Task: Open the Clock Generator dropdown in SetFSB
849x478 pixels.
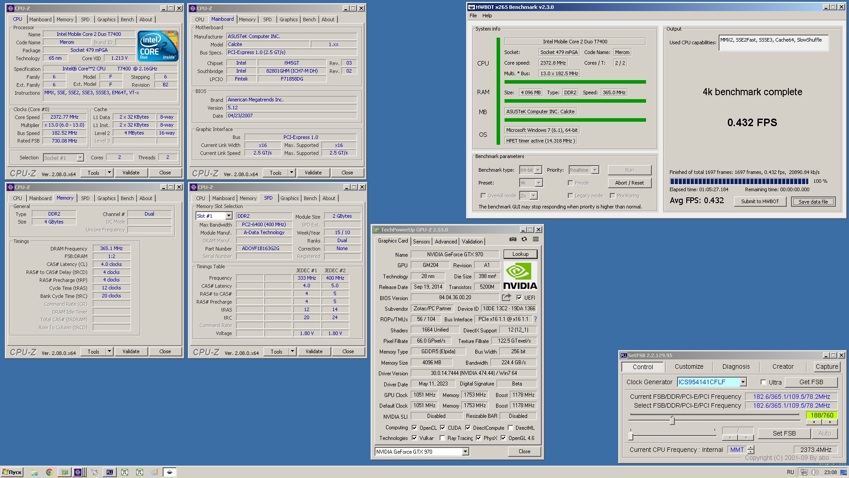Action: (743, 382)
